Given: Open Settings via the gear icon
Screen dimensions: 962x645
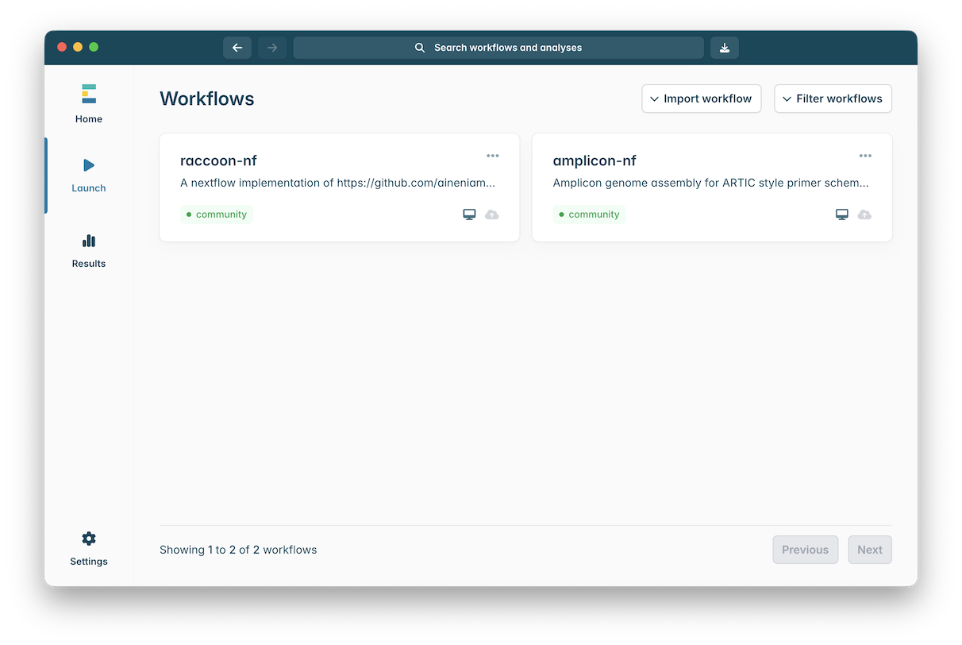Looking at the screenshot, I should [x=89, y=539].
